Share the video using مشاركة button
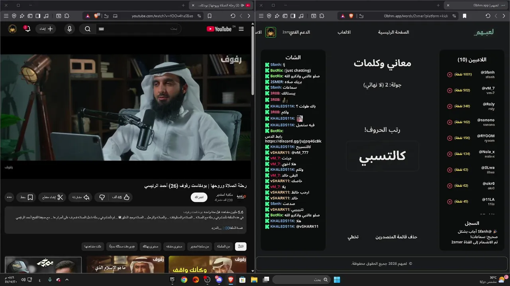This screenshot has width=510, height=286. [x=81, y=197]
